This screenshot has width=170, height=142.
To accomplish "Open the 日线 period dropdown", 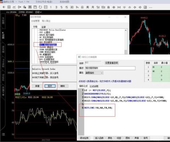I will tap(38, 12).
